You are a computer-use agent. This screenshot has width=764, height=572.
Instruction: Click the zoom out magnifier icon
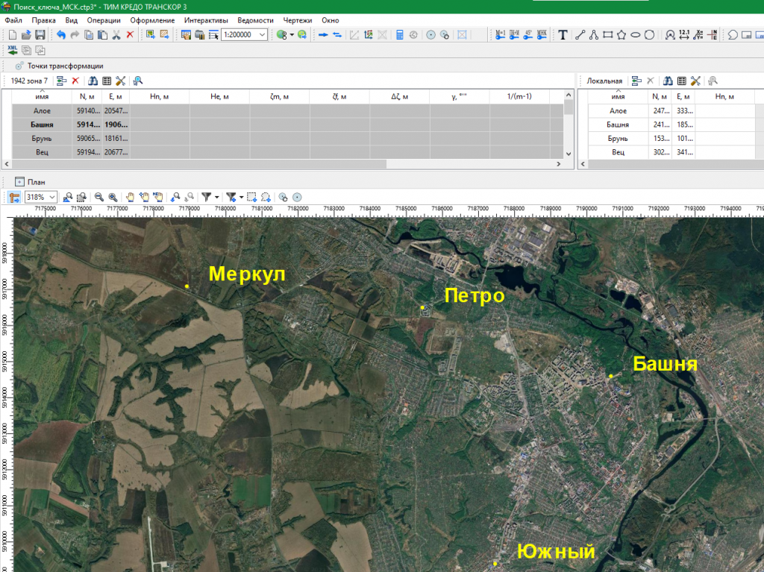[98, 197]
